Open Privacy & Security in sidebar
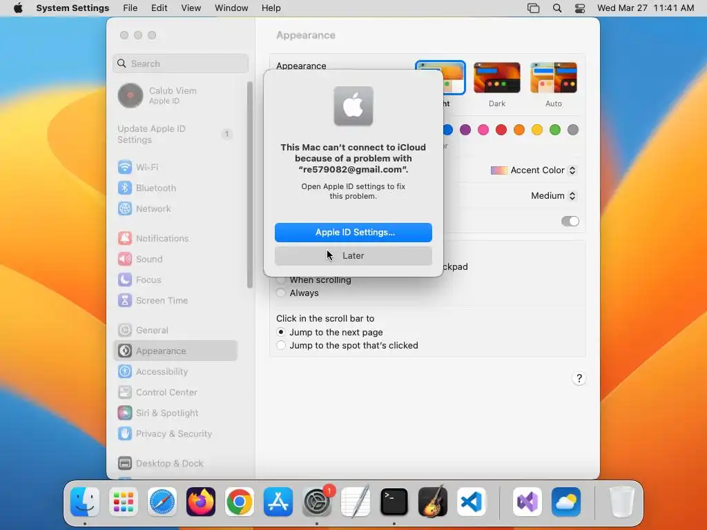The height and width of the screenshot is (530, 707). 175,434
